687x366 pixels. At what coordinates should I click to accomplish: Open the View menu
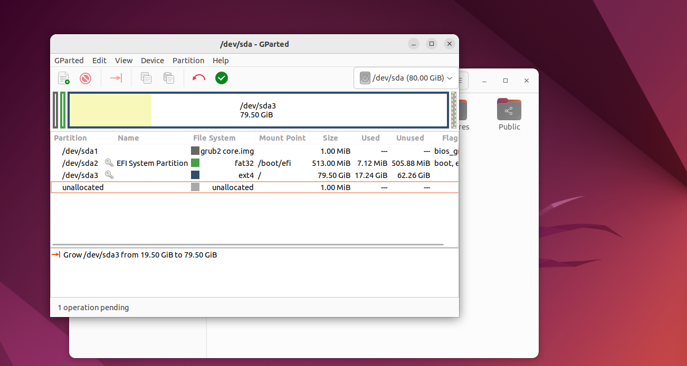pos(124,61)
